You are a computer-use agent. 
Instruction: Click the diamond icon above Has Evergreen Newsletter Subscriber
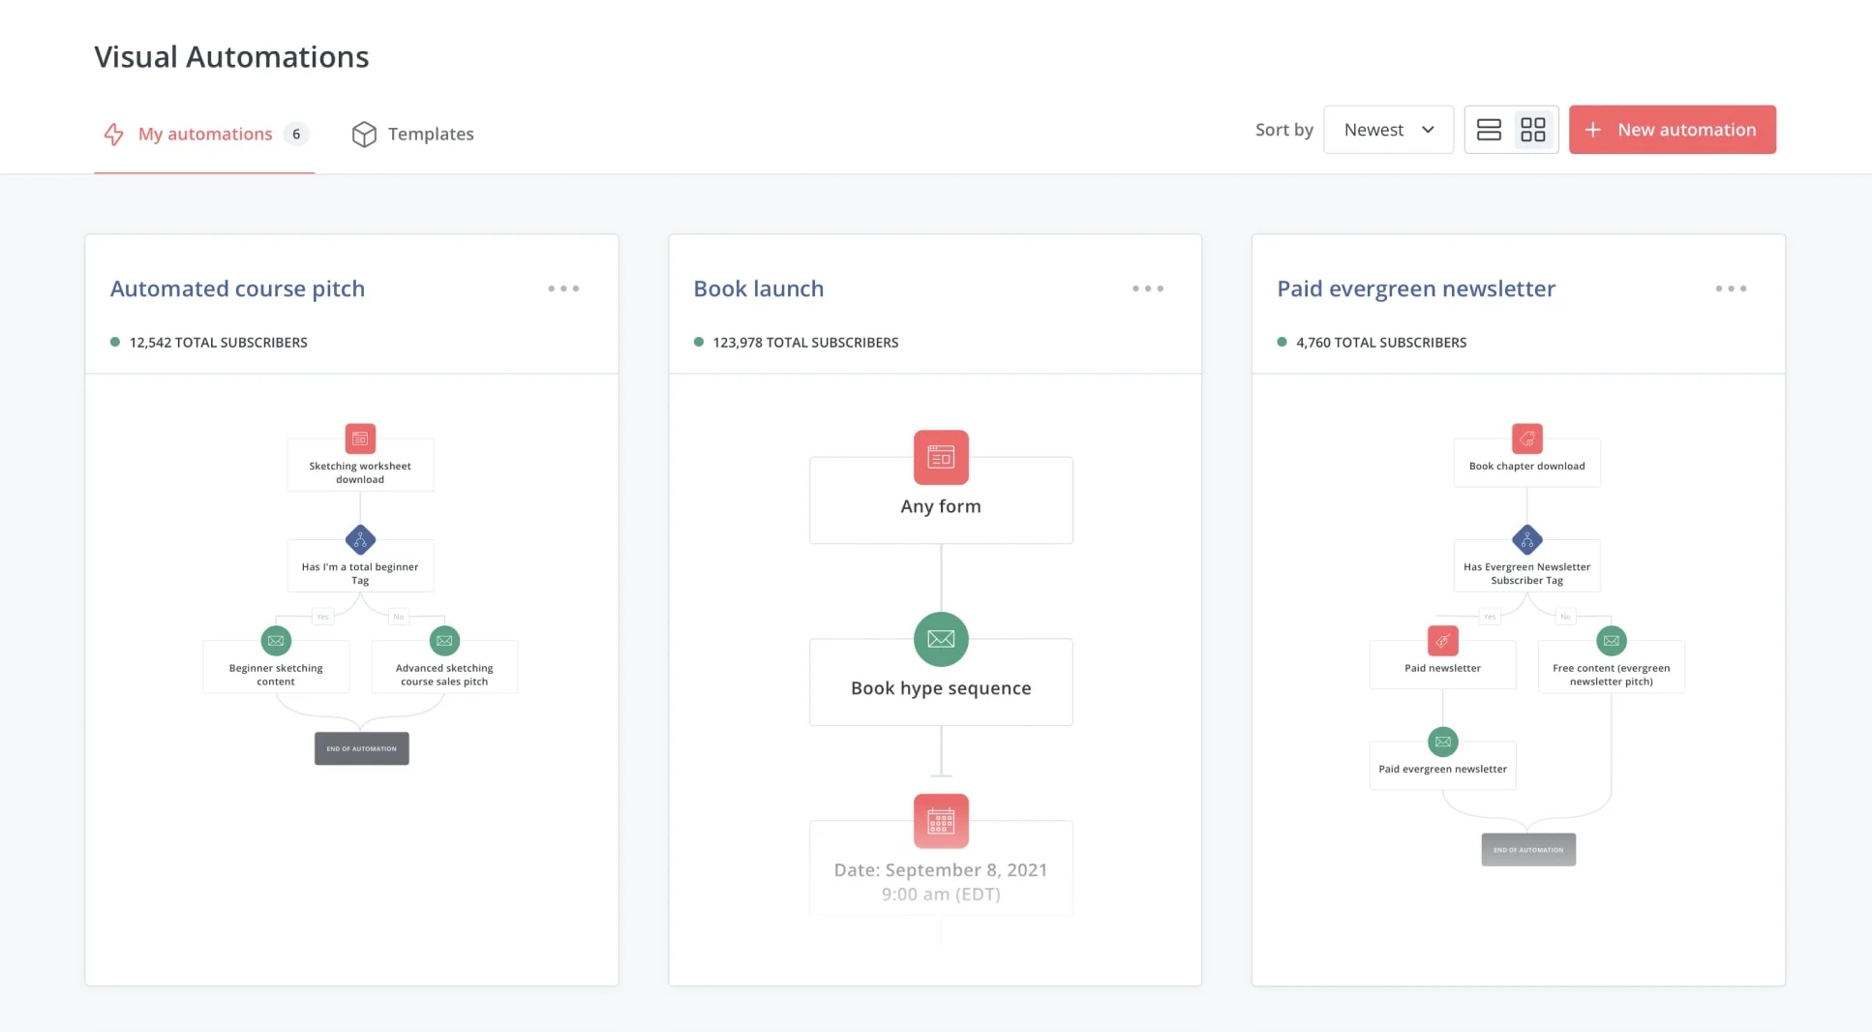click(x=1527, y=539)
